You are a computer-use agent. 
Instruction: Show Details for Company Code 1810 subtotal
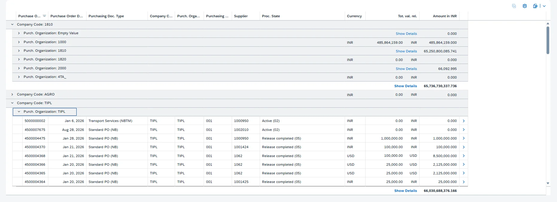pyautogui.click(x=406, y=86)
